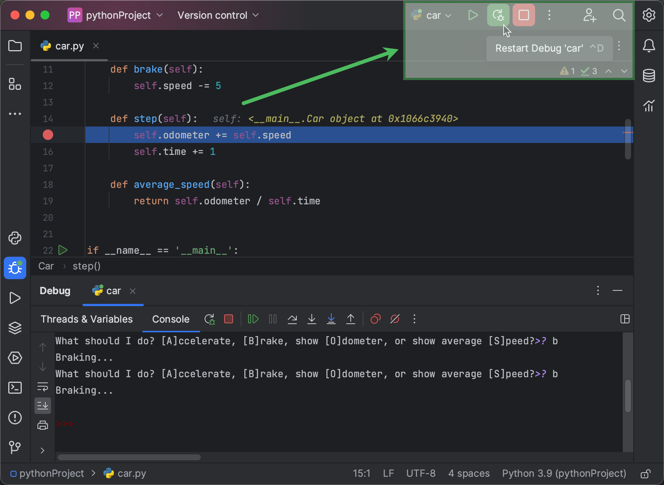Remove the breakpoint on line 15
The image size is (664, 485).
[x=48, y=135]
